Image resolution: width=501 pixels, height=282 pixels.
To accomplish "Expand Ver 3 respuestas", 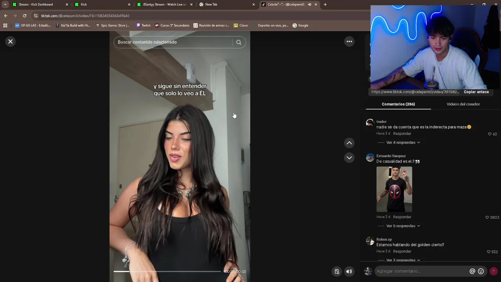I will pos(403,260).
